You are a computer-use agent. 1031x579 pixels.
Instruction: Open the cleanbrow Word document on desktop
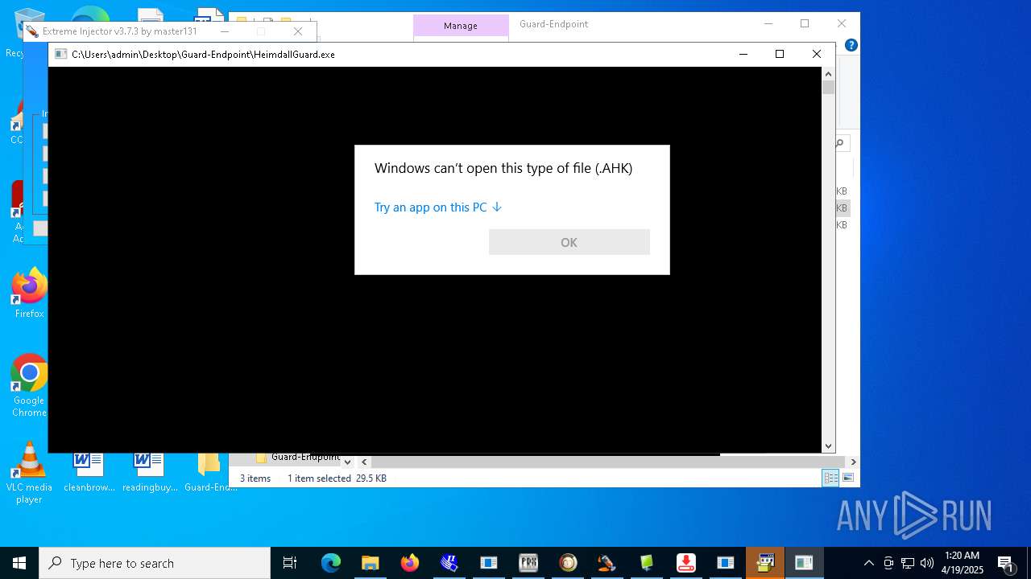89,471
